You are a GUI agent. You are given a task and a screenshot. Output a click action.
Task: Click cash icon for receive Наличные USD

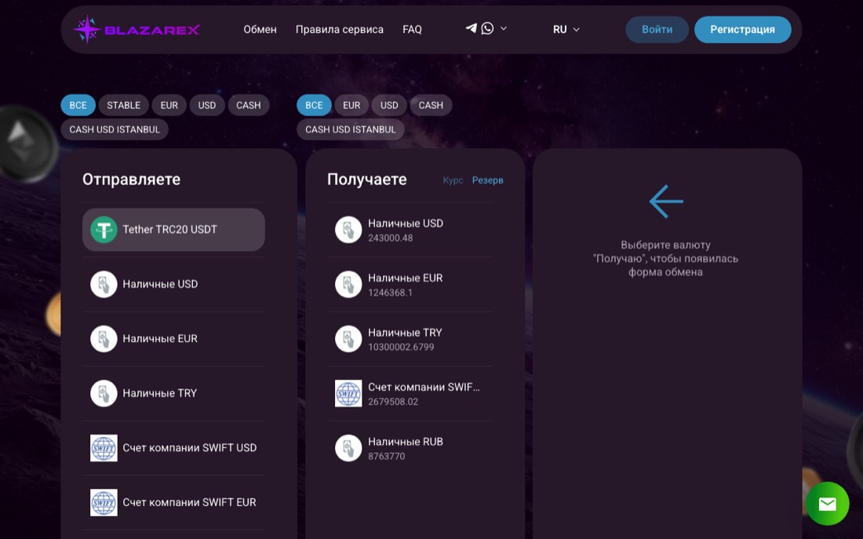(x=348, y=230)
